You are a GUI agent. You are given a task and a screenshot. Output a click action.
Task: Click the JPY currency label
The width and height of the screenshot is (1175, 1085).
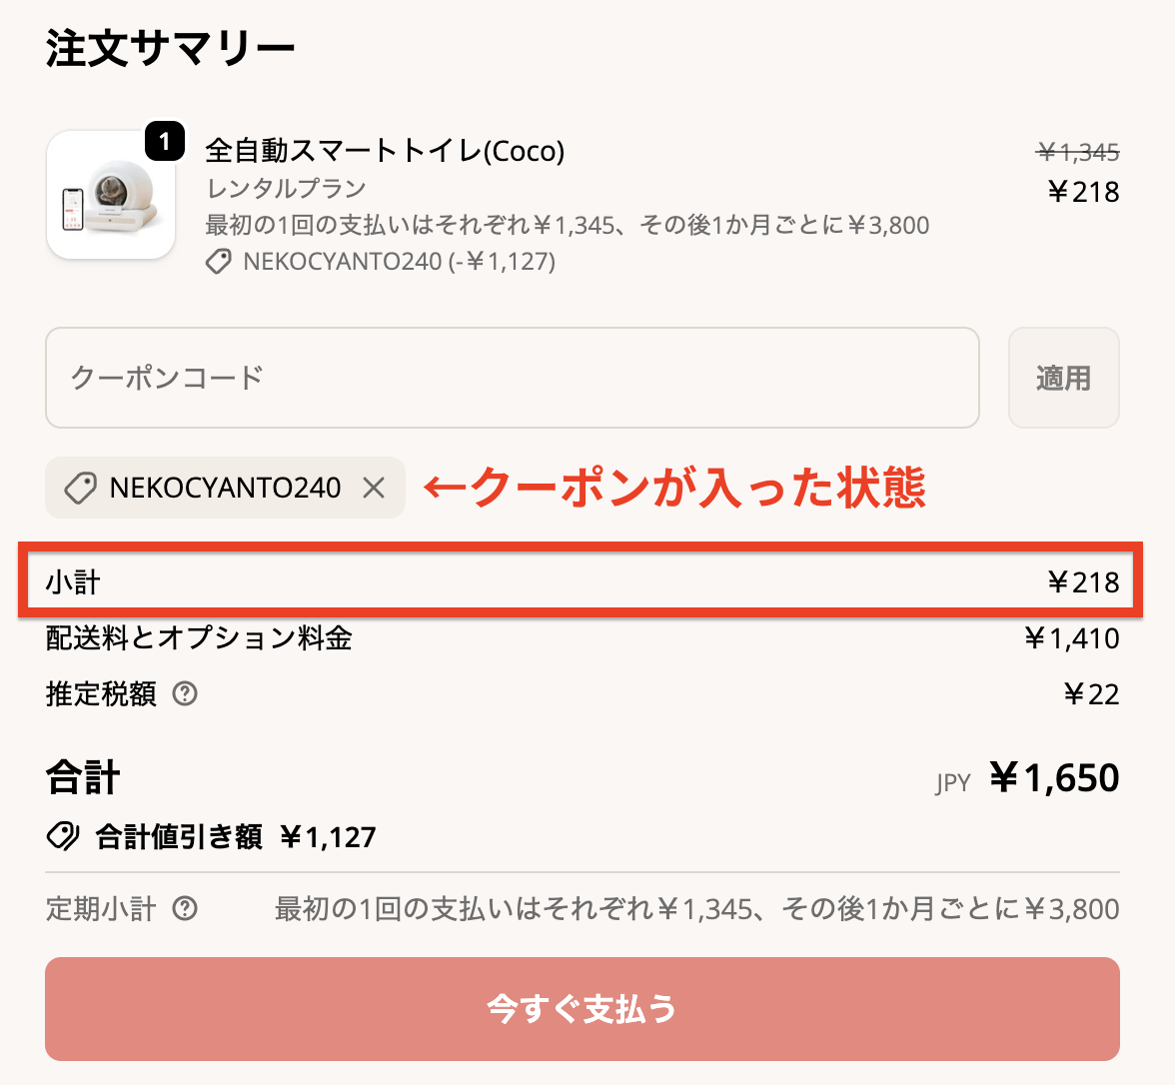coord(952,782)
